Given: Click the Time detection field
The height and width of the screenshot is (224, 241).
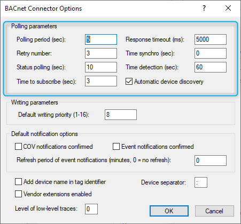Looking at the screenshot, I should tap(211, 67).
